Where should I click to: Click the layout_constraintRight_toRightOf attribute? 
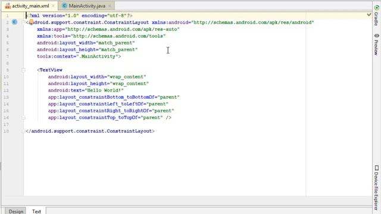[x=111, y=111]
